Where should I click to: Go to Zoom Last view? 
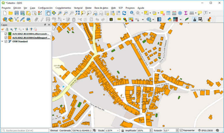[95, 13]
